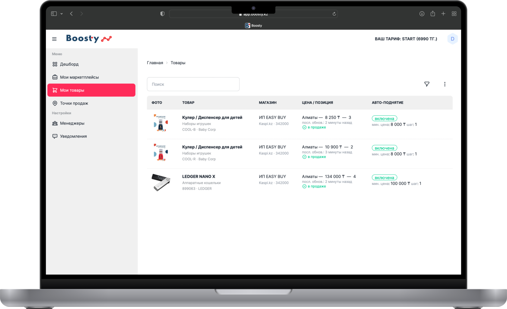This screenshot has width=507, height=309.
Task: Click the hamburger menu icon
Action: tap(54, 39)
